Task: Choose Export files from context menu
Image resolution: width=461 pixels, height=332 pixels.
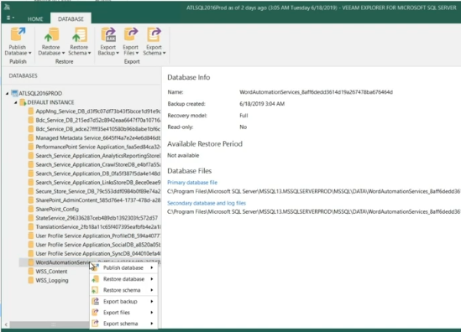Action: click(123, 313)
